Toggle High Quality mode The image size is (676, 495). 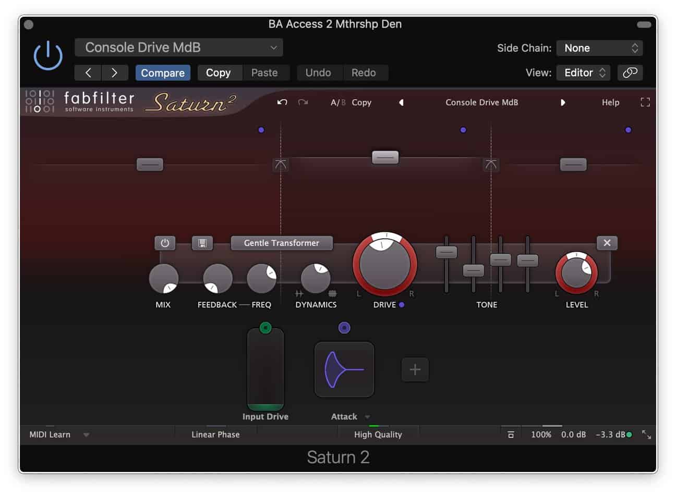[x=378, y=435]
